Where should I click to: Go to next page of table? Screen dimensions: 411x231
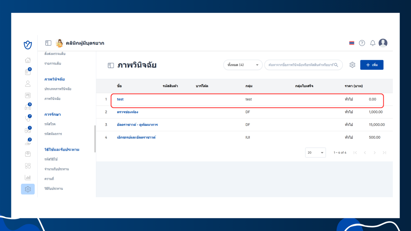(375, 153)
